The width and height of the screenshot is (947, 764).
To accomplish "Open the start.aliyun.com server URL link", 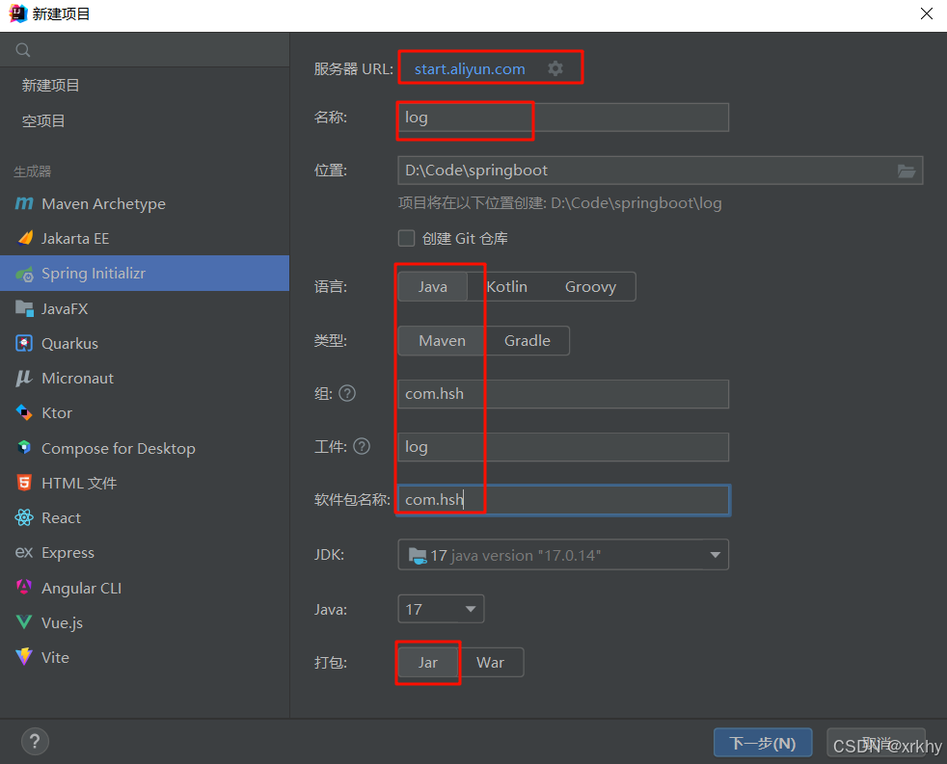I will [470, 68].
